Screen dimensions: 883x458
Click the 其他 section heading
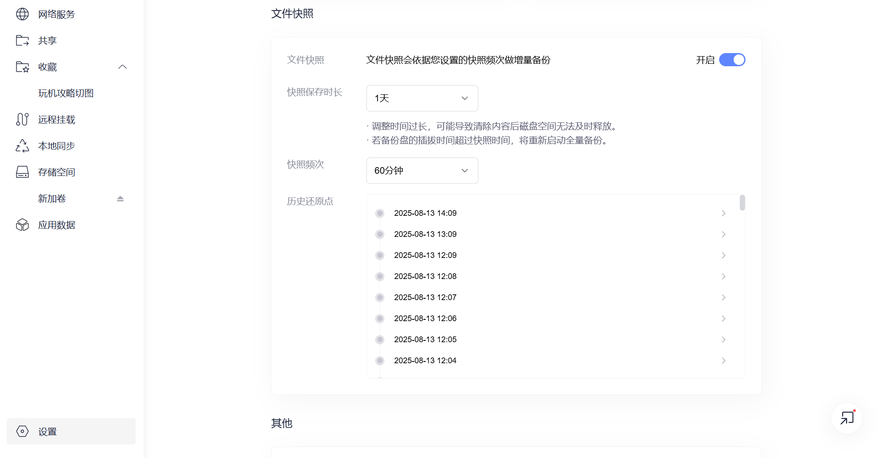coord(282,423)
